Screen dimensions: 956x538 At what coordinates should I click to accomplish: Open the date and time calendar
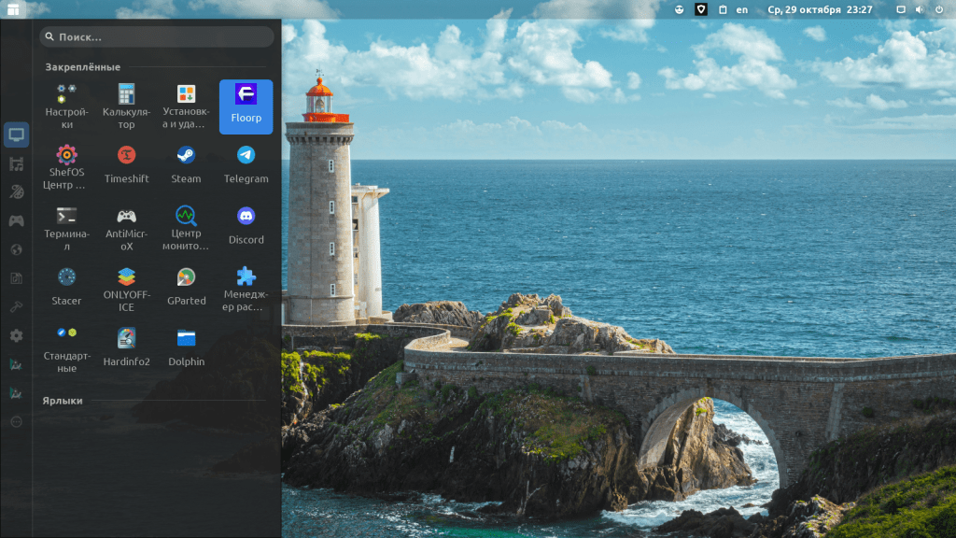(819, 9)
